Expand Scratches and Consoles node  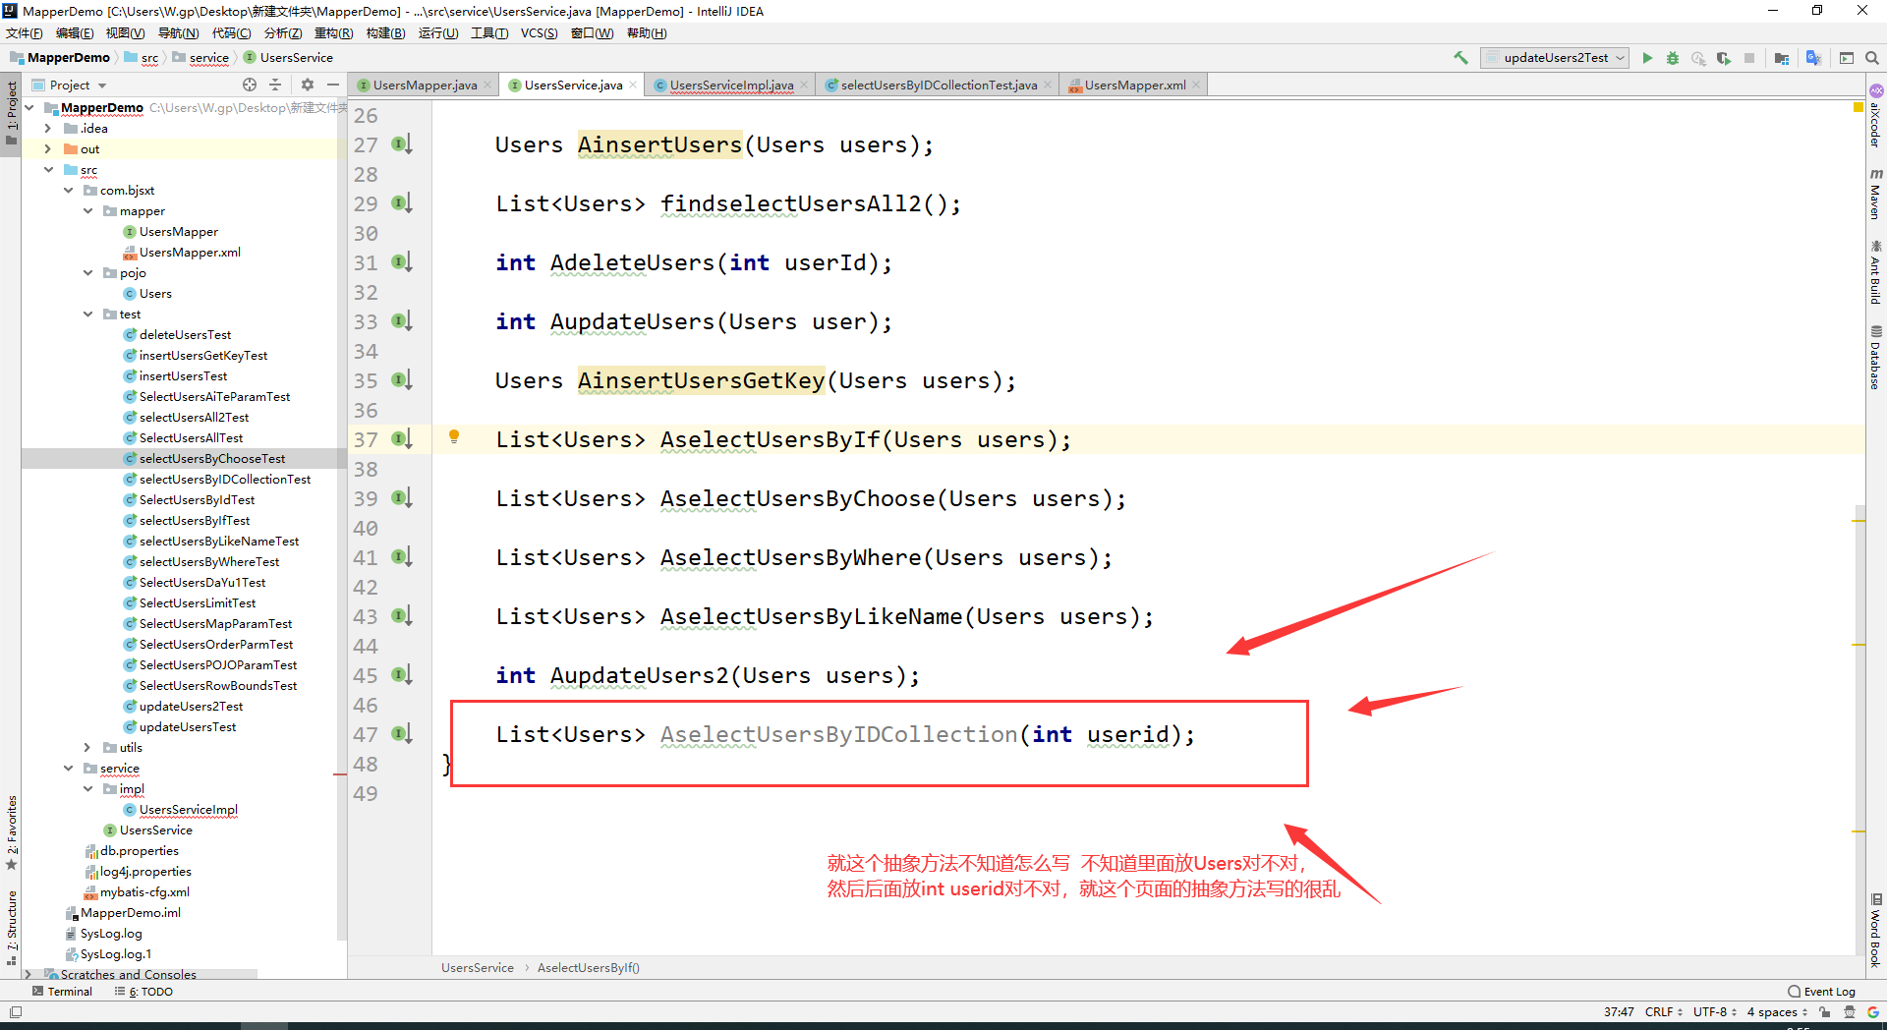28,975
